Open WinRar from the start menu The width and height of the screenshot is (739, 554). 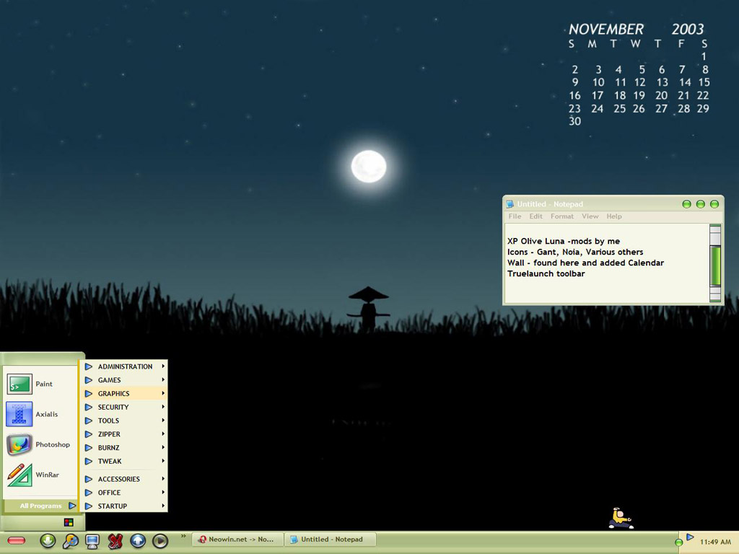pyautogui.click(x=32, y=475)
